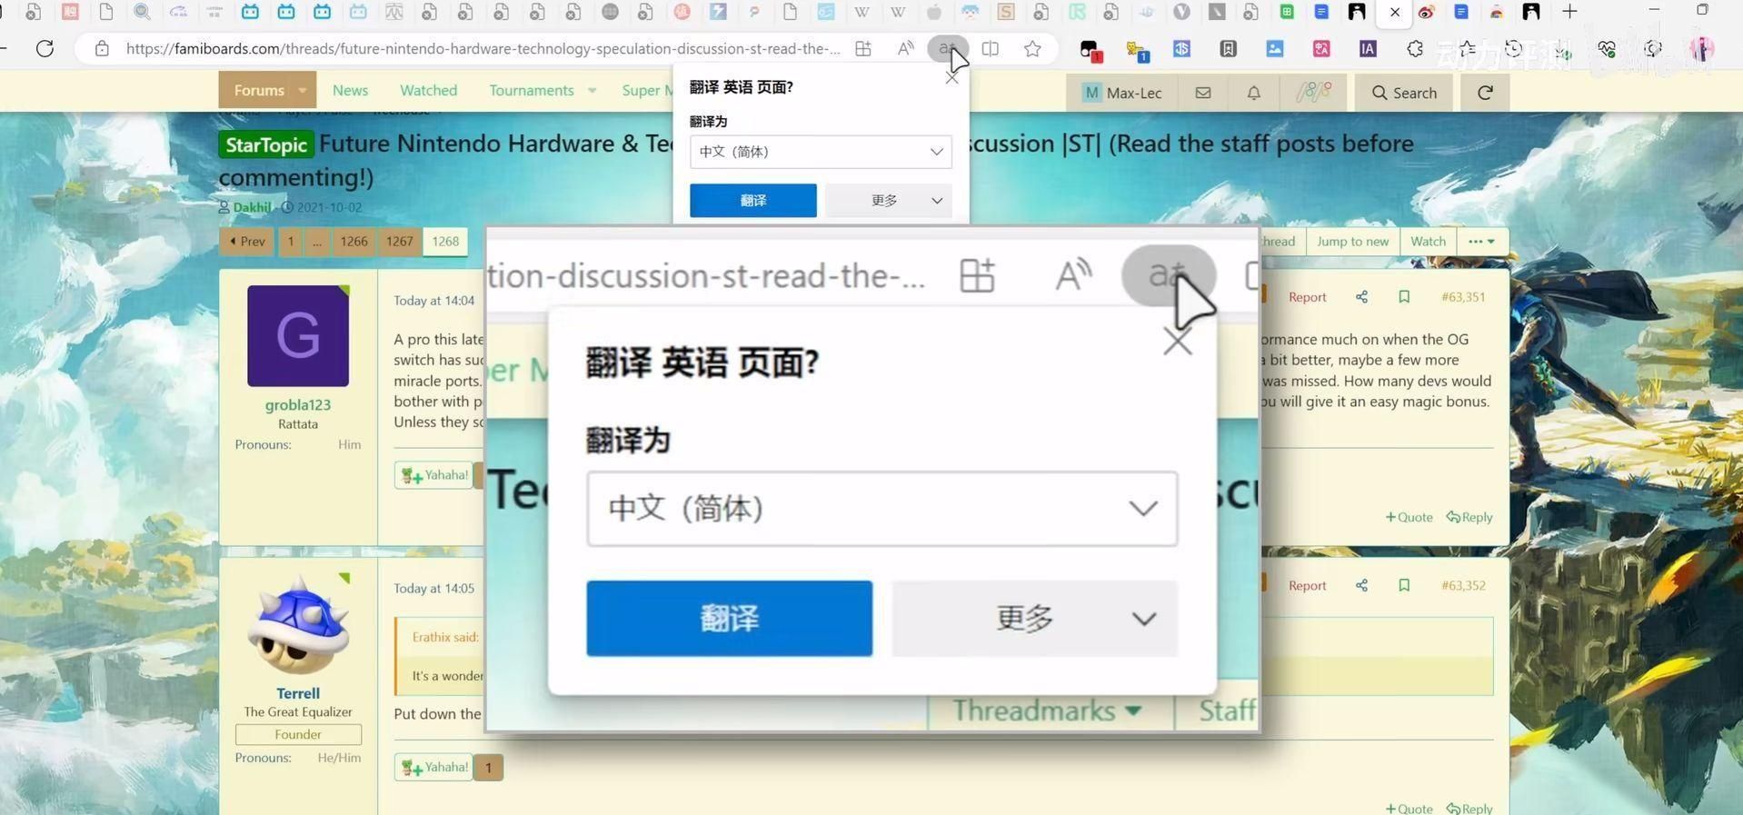Open a new browser tab with plus

tap(1569, 12)
